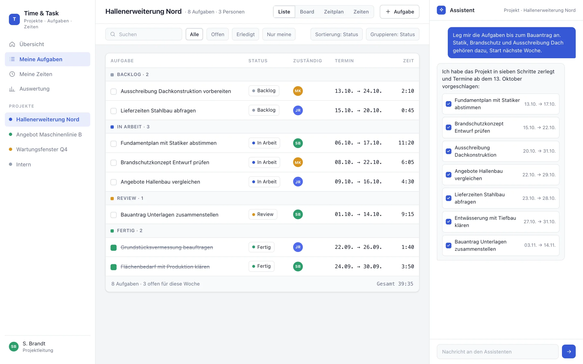Open project Wartungsfenster Q4

(48, 149)
